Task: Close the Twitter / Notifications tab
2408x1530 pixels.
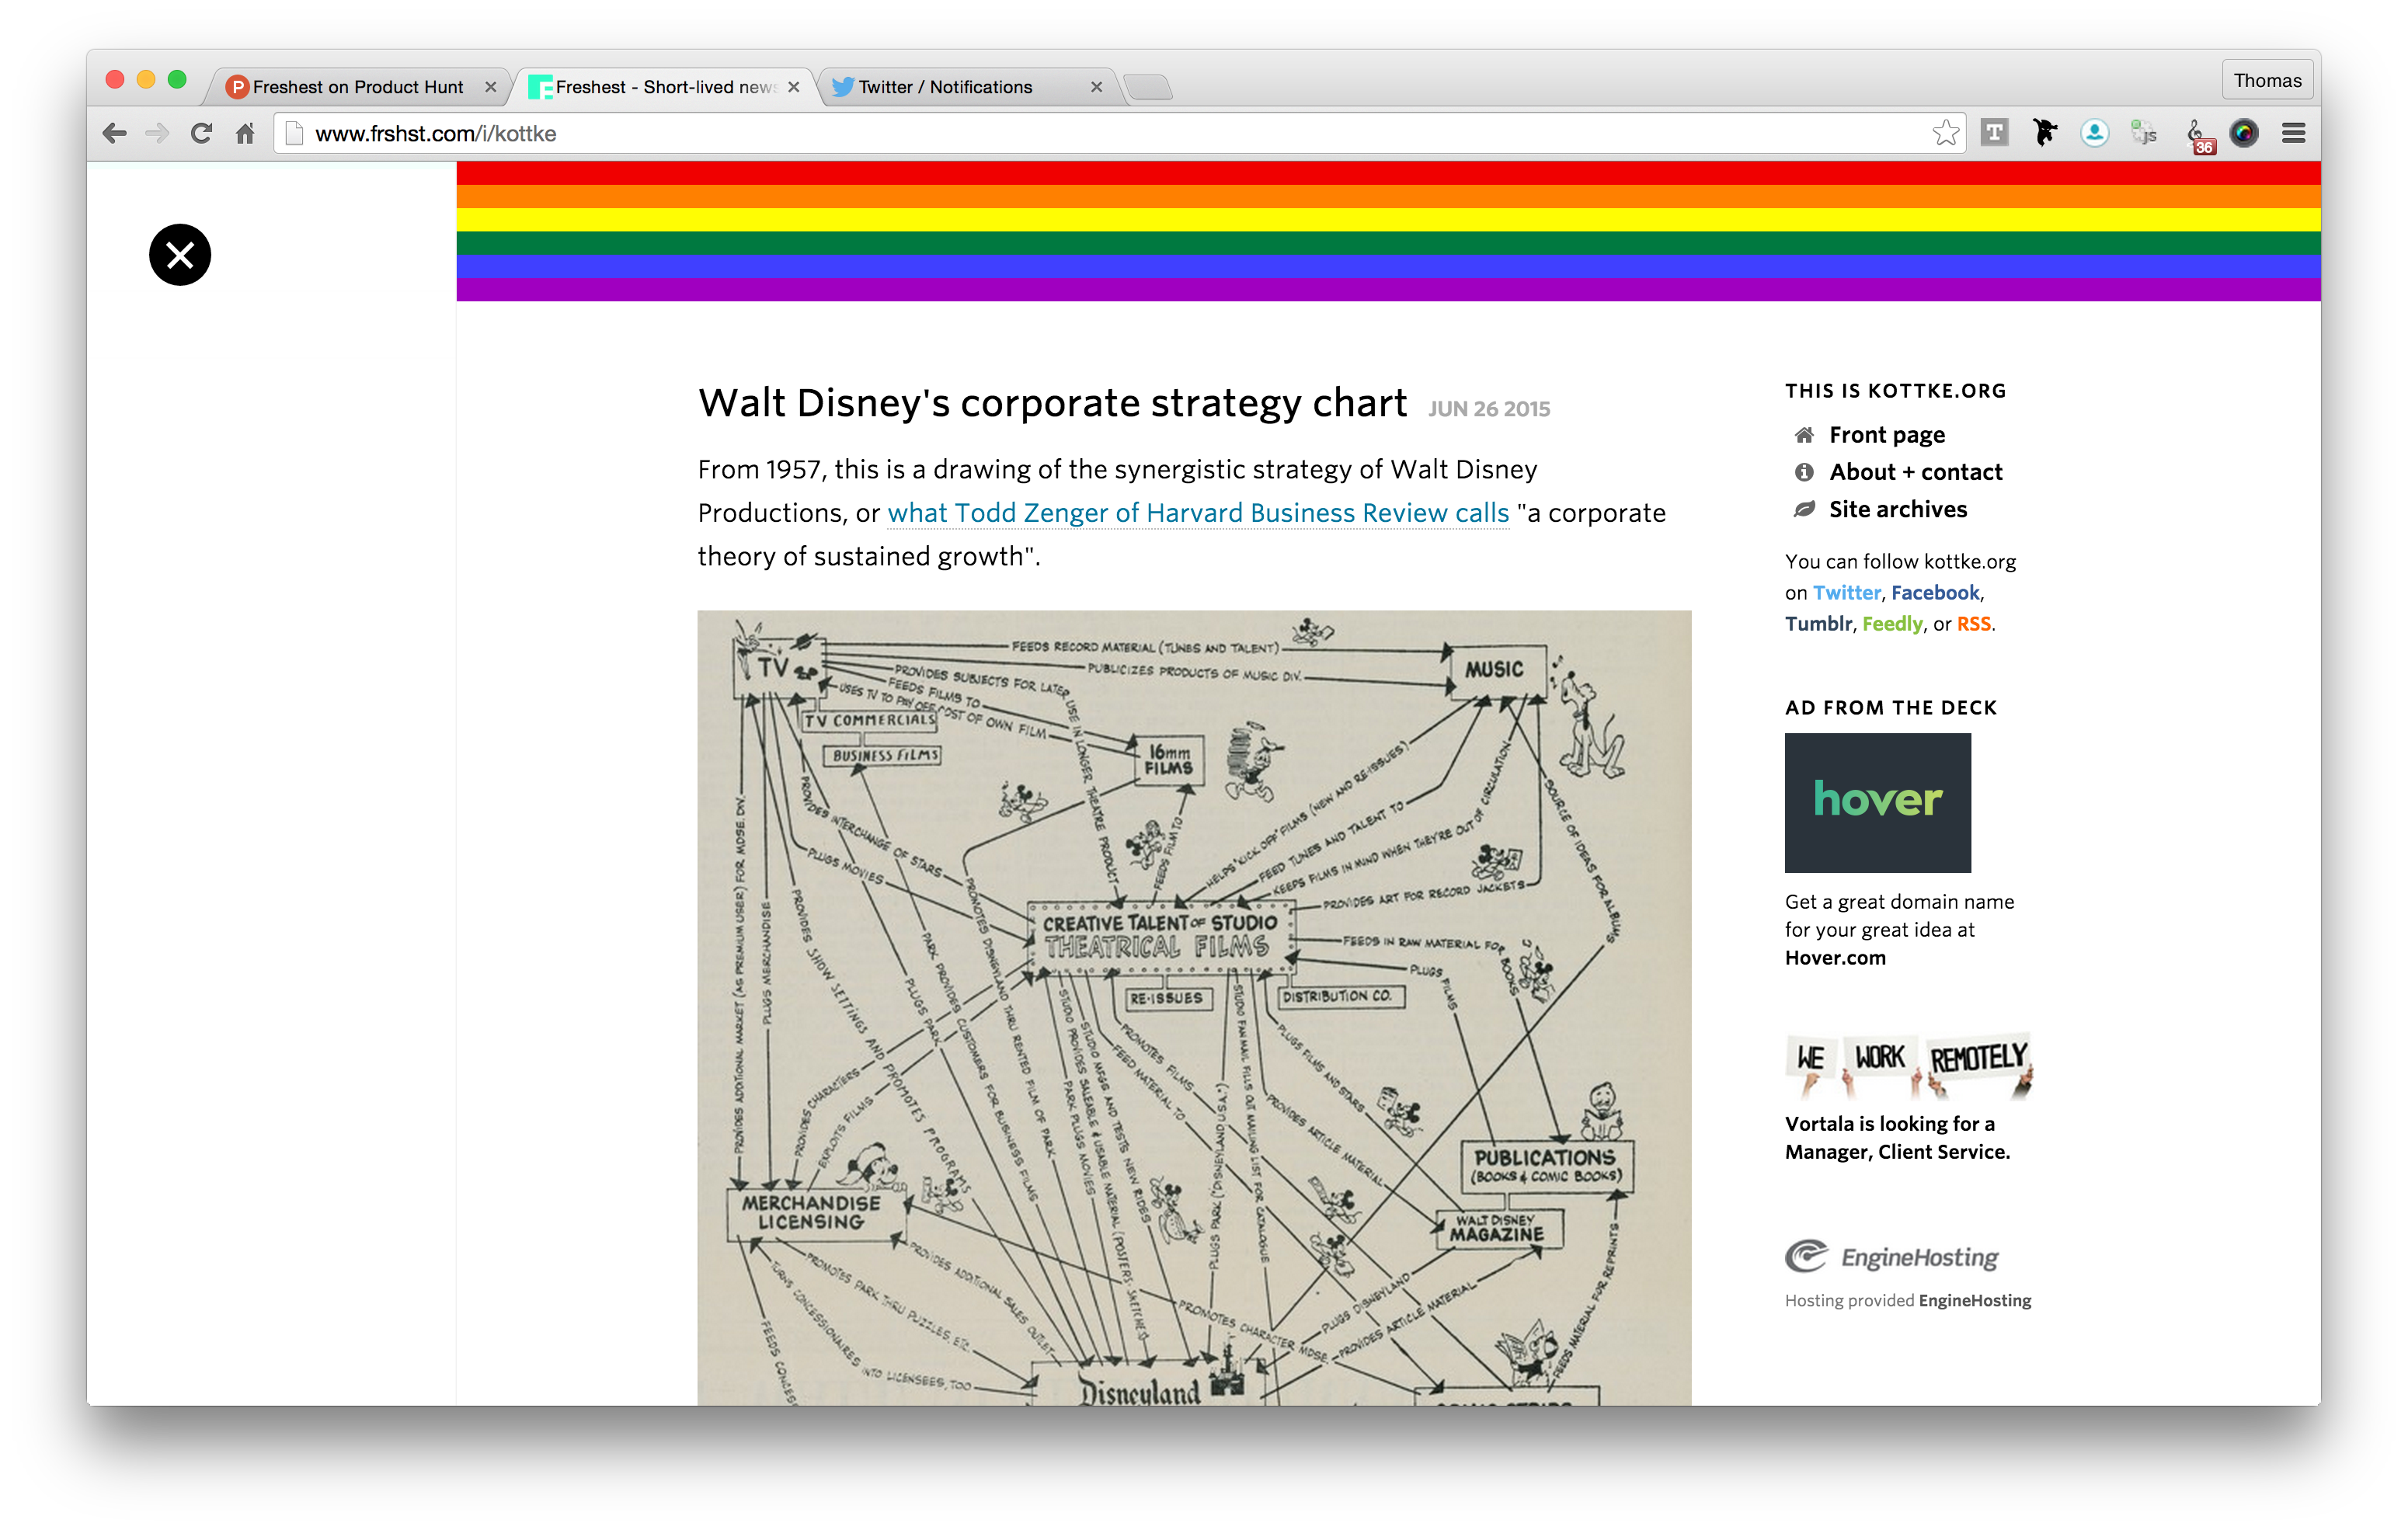Action: coord(1096,87)
